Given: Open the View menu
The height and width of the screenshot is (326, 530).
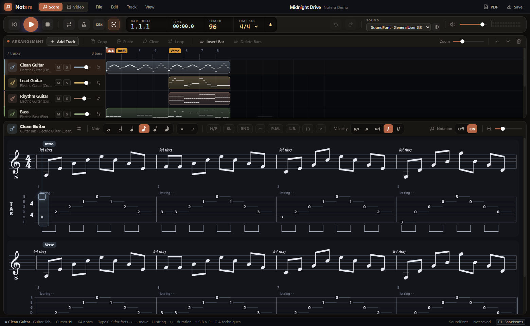Looking at the screenshot, I should click(x=150, y=7).
